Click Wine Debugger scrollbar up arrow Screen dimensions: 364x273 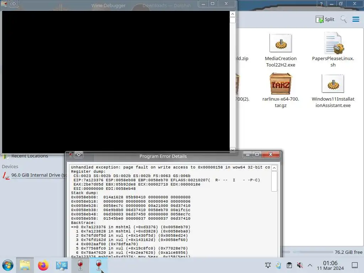pyautogui.click(x=232, y=14)
